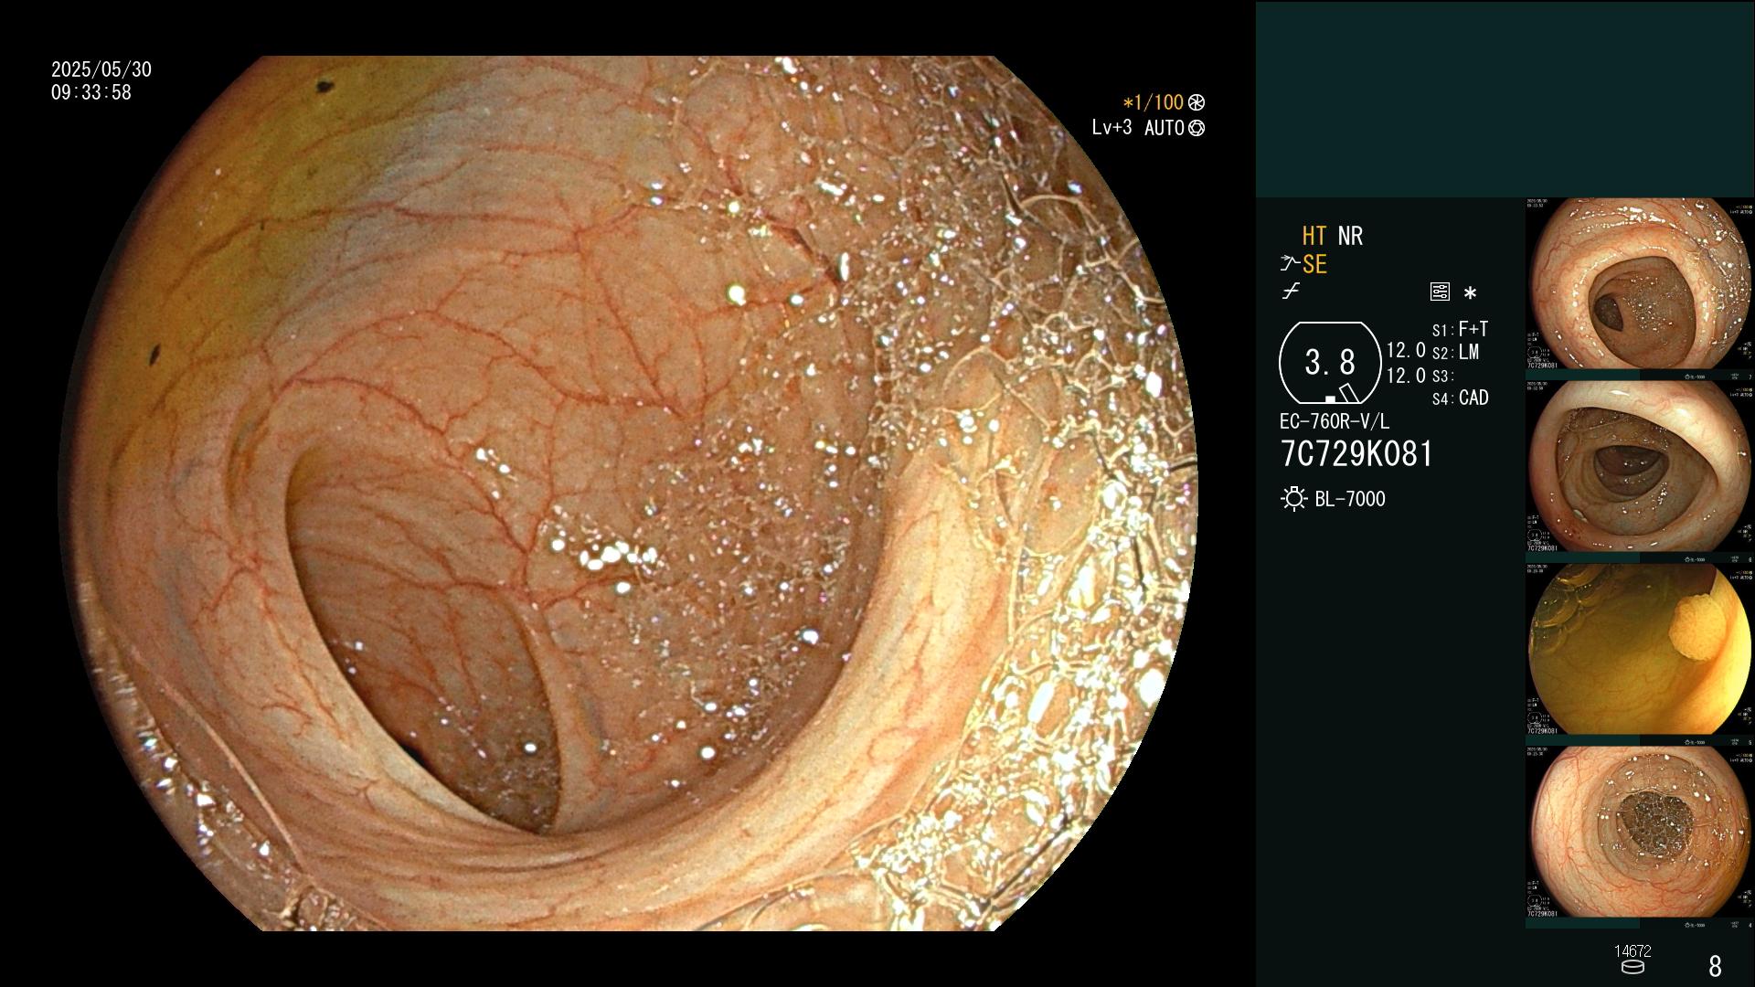The height and width of the screenshot is (987, 1755).
Task: Click the BL-7000 light source label
Action: pyautogui.click(x=1350, y=499)
